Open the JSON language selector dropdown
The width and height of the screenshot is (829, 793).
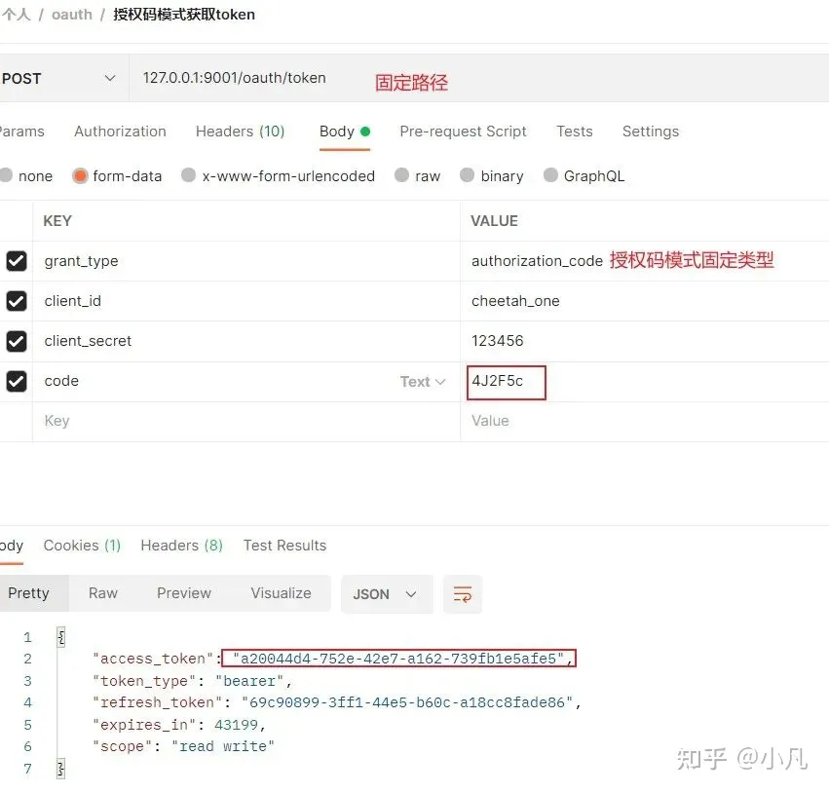386,594
